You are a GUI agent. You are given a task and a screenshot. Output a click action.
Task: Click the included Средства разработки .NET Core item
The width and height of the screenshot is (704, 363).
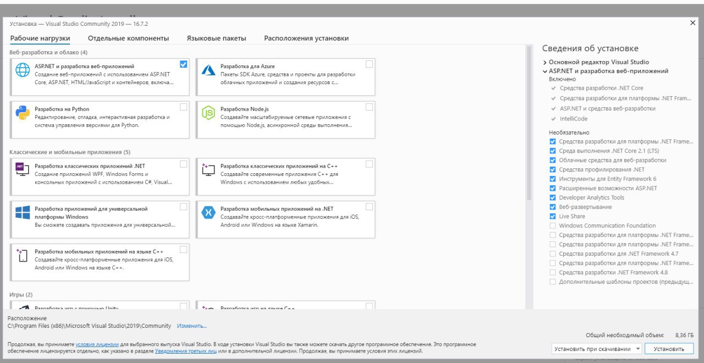601,88
